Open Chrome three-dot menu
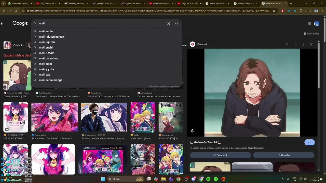Screen dimensions: 326x183 (322, 11)
